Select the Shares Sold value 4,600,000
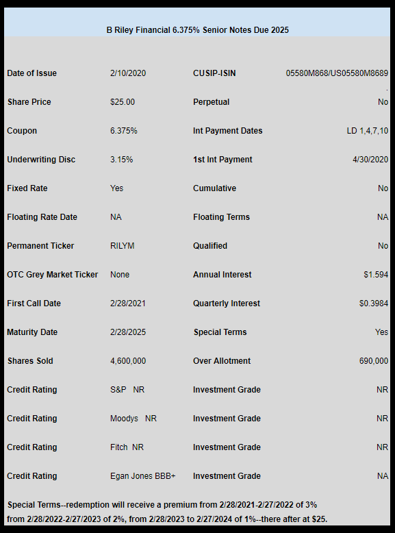 click(128, 360)
